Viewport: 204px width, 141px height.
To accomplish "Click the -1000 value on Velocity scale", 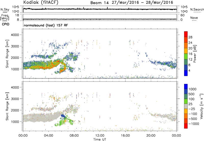I will tap(194, 124).
